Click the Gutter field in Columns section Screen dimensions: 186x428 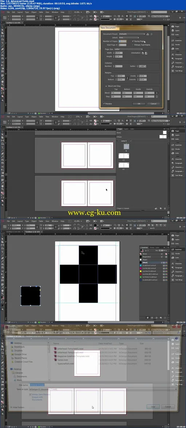[143, 66]
